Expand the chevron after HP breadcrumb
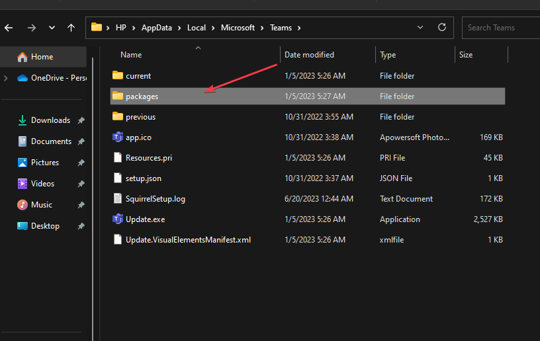This screenshot has width=540, height=341. 134,28
